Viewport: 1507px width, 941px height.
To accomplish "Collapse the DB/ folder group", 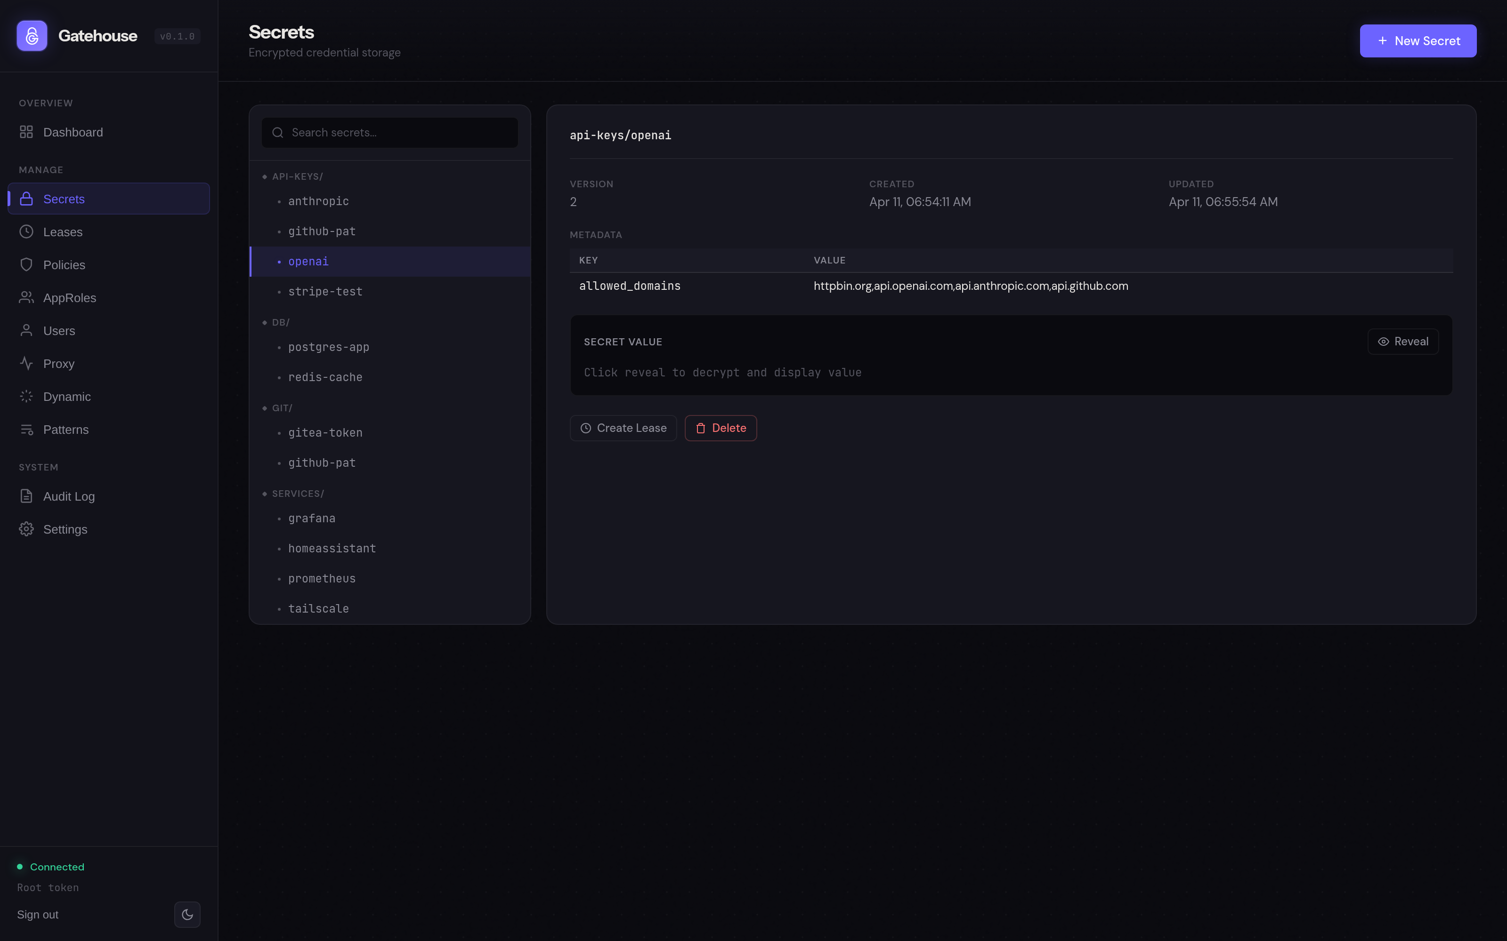I will [280, 322].
